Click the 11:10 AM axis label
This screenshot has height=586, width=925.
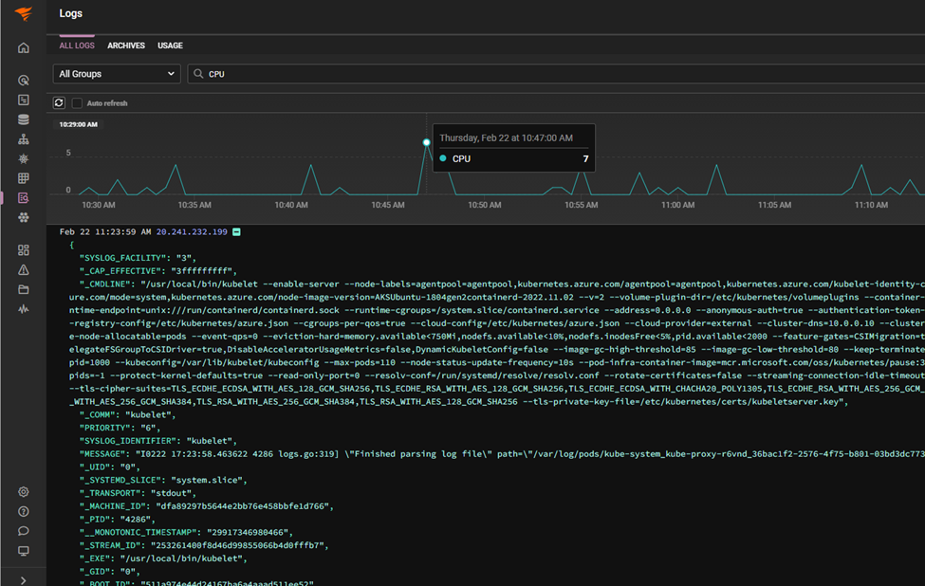pos(871,205)
